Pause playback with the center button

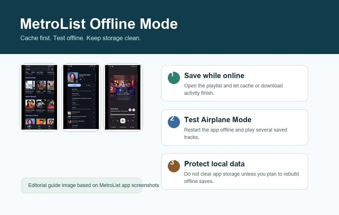click(123, 121)
